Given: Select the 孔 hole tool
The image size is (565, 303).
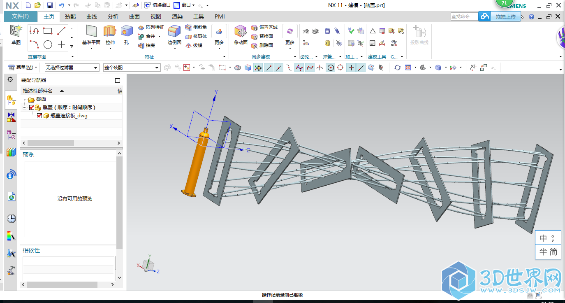Looking at the screenshot, I should (x=127, y=35).
